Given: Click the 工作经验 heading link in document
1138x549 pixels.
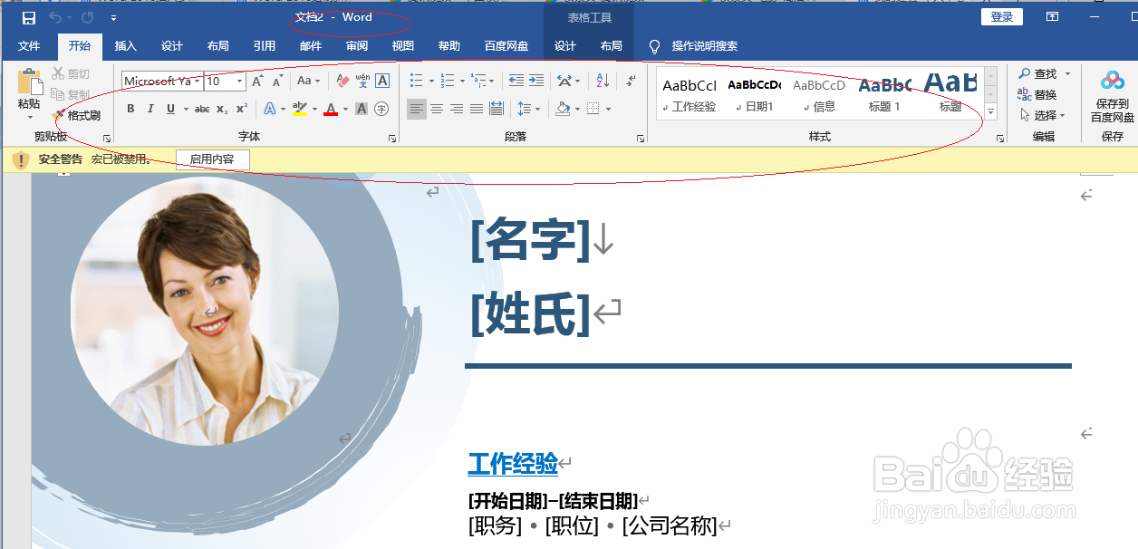Looking at the screenshot, I should point(513,465).
